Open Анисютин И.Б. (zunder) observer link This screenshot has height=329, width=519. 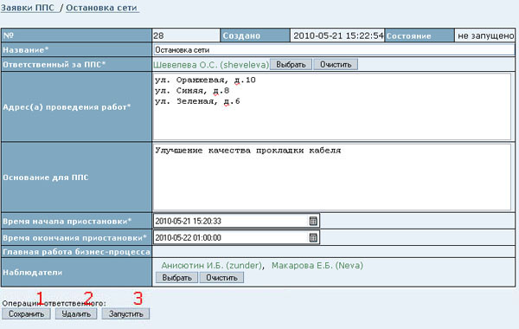coord(212,266)
